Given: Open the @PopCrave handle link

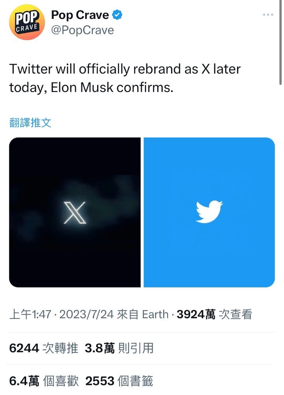Looking at the screenshot, I should tap(82, 30).
